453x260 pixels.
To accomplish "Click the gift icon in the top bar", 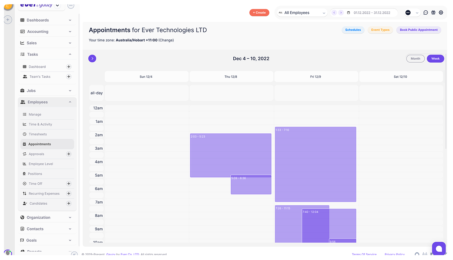I will point(433,12).
